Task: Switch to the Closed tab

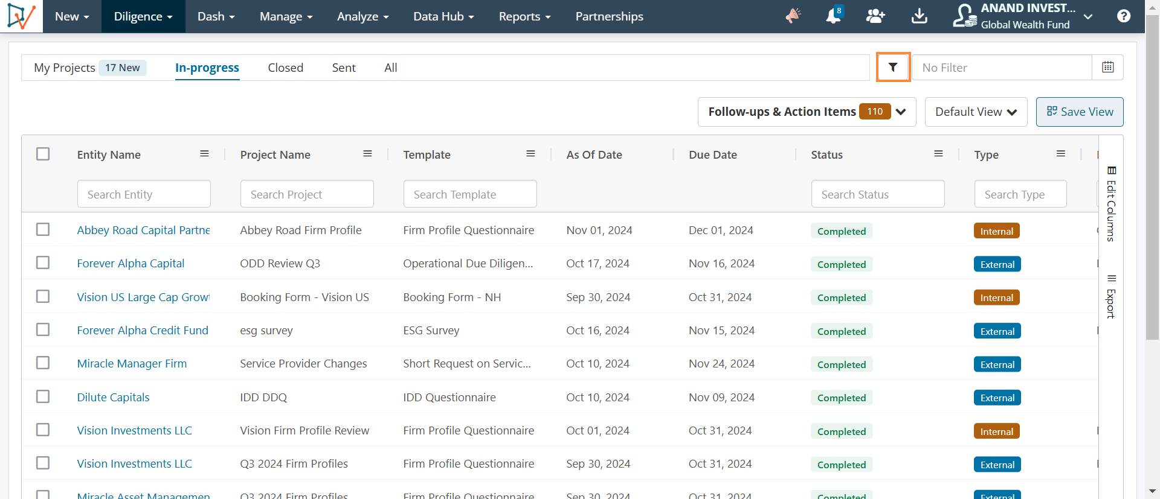Action: [x=285, y=68]
